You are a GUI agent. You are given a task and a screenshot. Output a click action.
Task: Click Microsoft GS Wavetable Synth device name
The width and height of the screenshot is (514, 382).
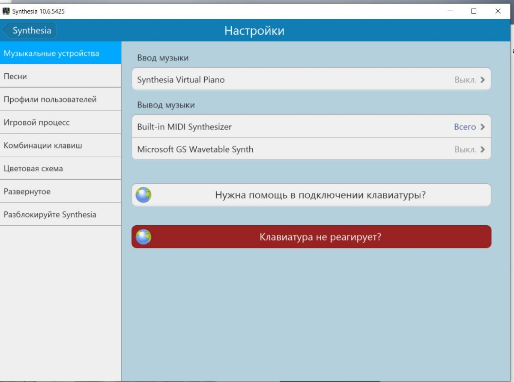coord(195,149)
